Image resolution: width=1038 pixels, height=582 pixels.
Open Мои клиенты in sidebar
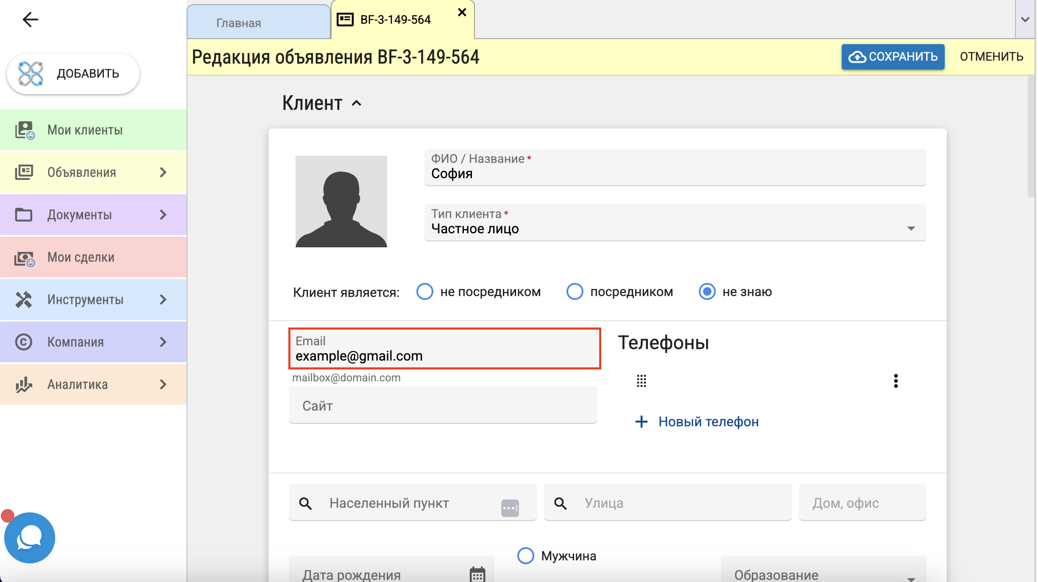click(93, 130)
